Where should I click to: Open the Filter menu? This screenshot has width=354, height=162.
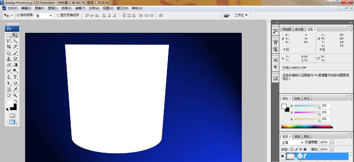[80, 8]
